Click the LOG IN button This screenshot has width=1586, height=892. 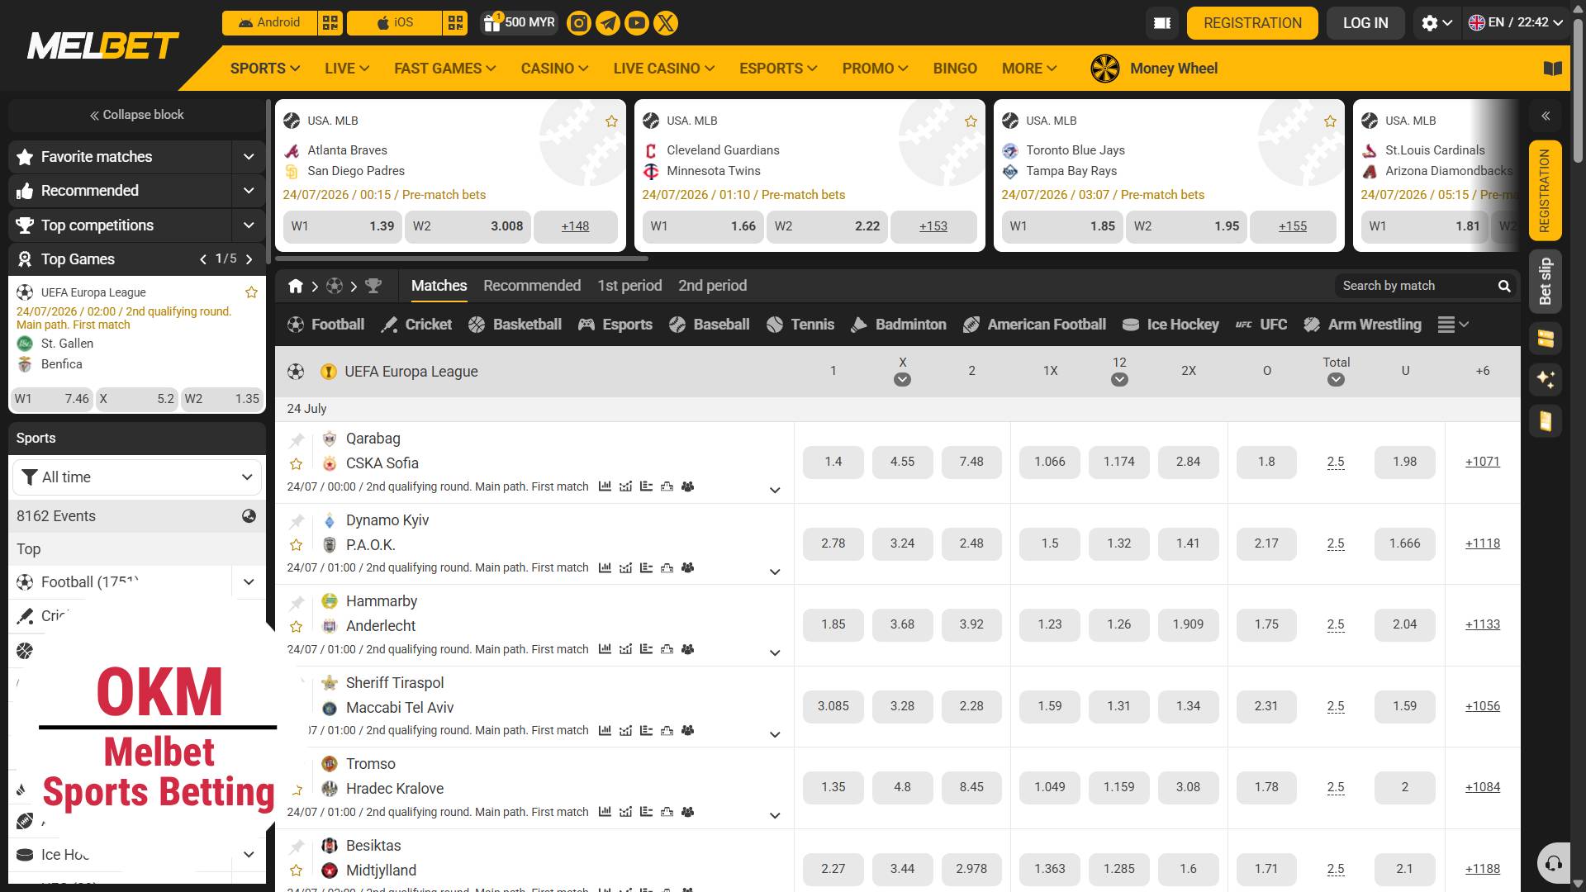(x=1365, y=23)
